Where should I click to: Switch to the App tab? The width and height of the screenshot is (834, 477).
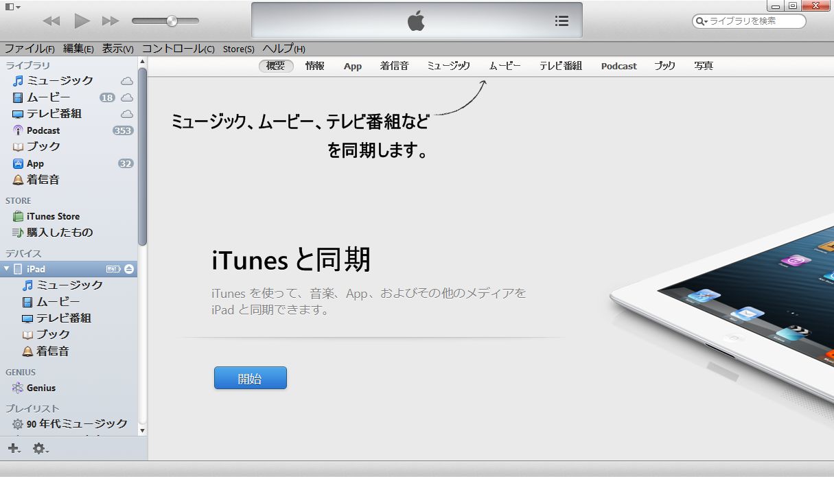(353, 66)
